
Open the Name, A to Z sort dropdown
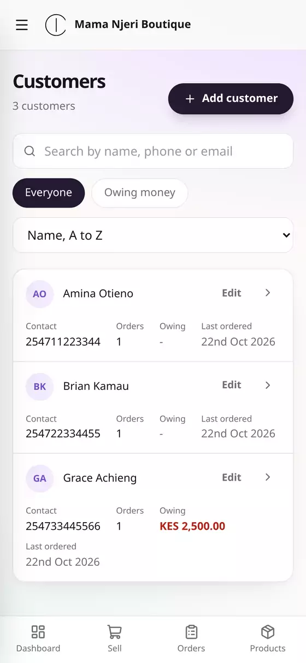point(153,235)
